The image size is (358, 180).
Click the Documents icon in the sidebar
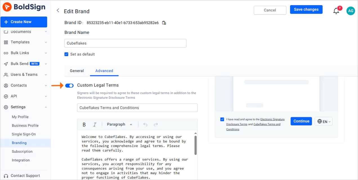pos(6,32)
